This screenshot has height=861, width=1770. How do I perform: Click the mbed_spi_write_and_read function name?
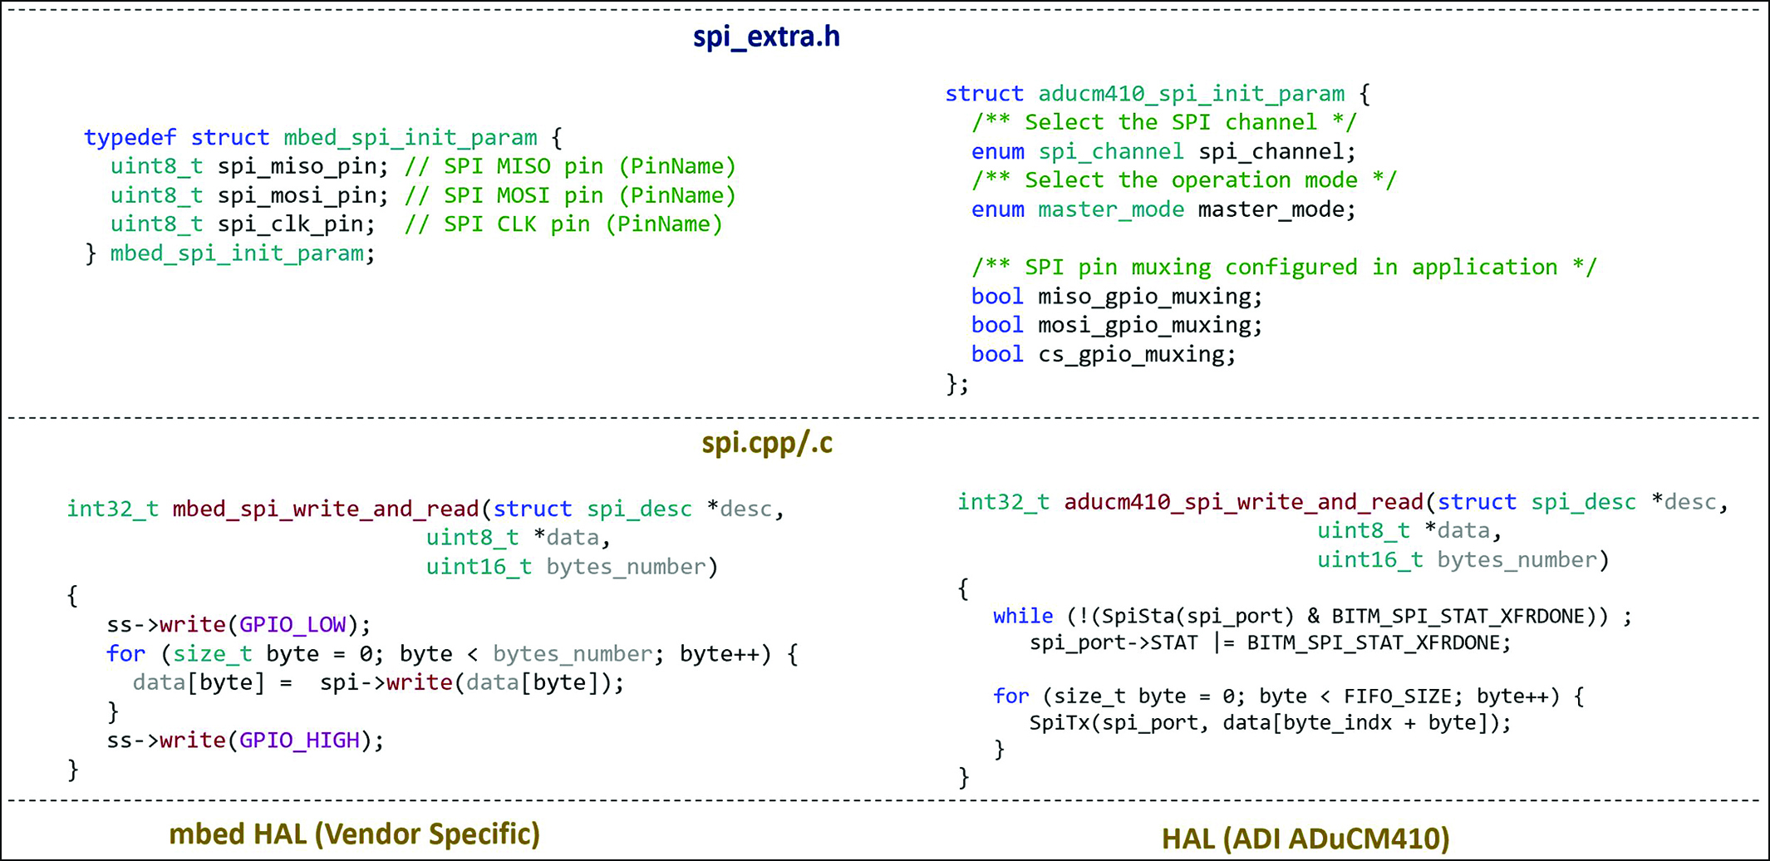pyautogui.click(x=326, y=509)
